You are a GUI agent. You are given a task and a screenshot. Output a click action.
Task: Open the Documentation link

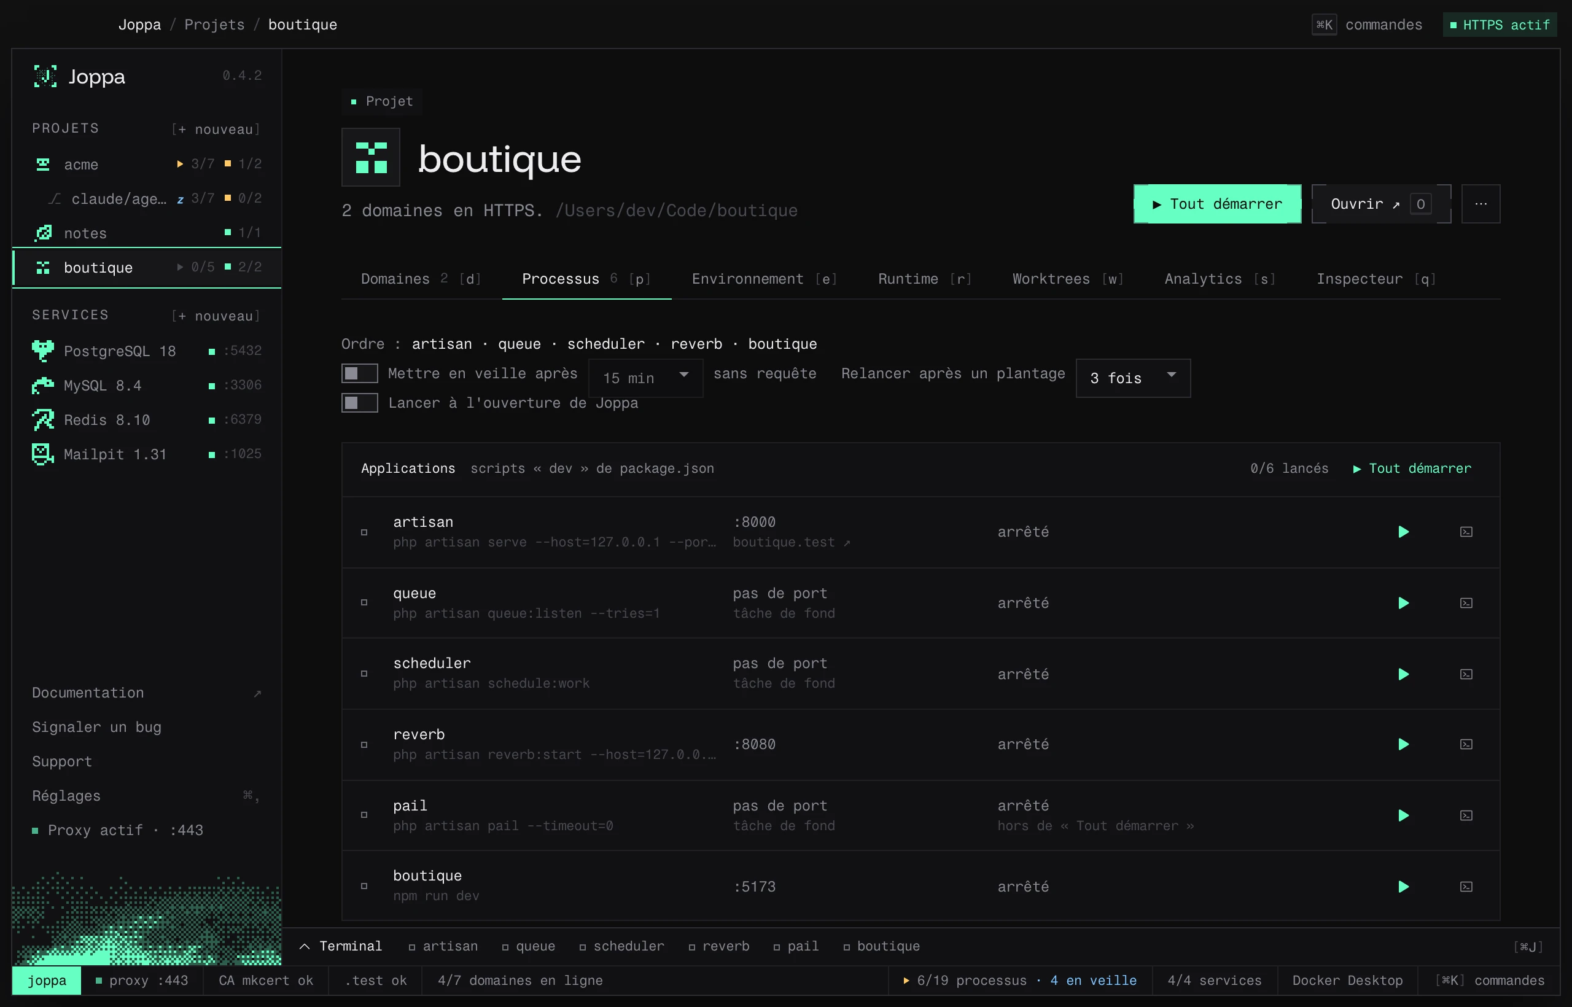tap(147, 693)
